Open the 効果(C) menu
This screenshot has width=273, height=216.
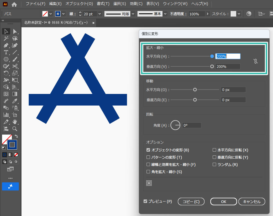coord(136,4)
